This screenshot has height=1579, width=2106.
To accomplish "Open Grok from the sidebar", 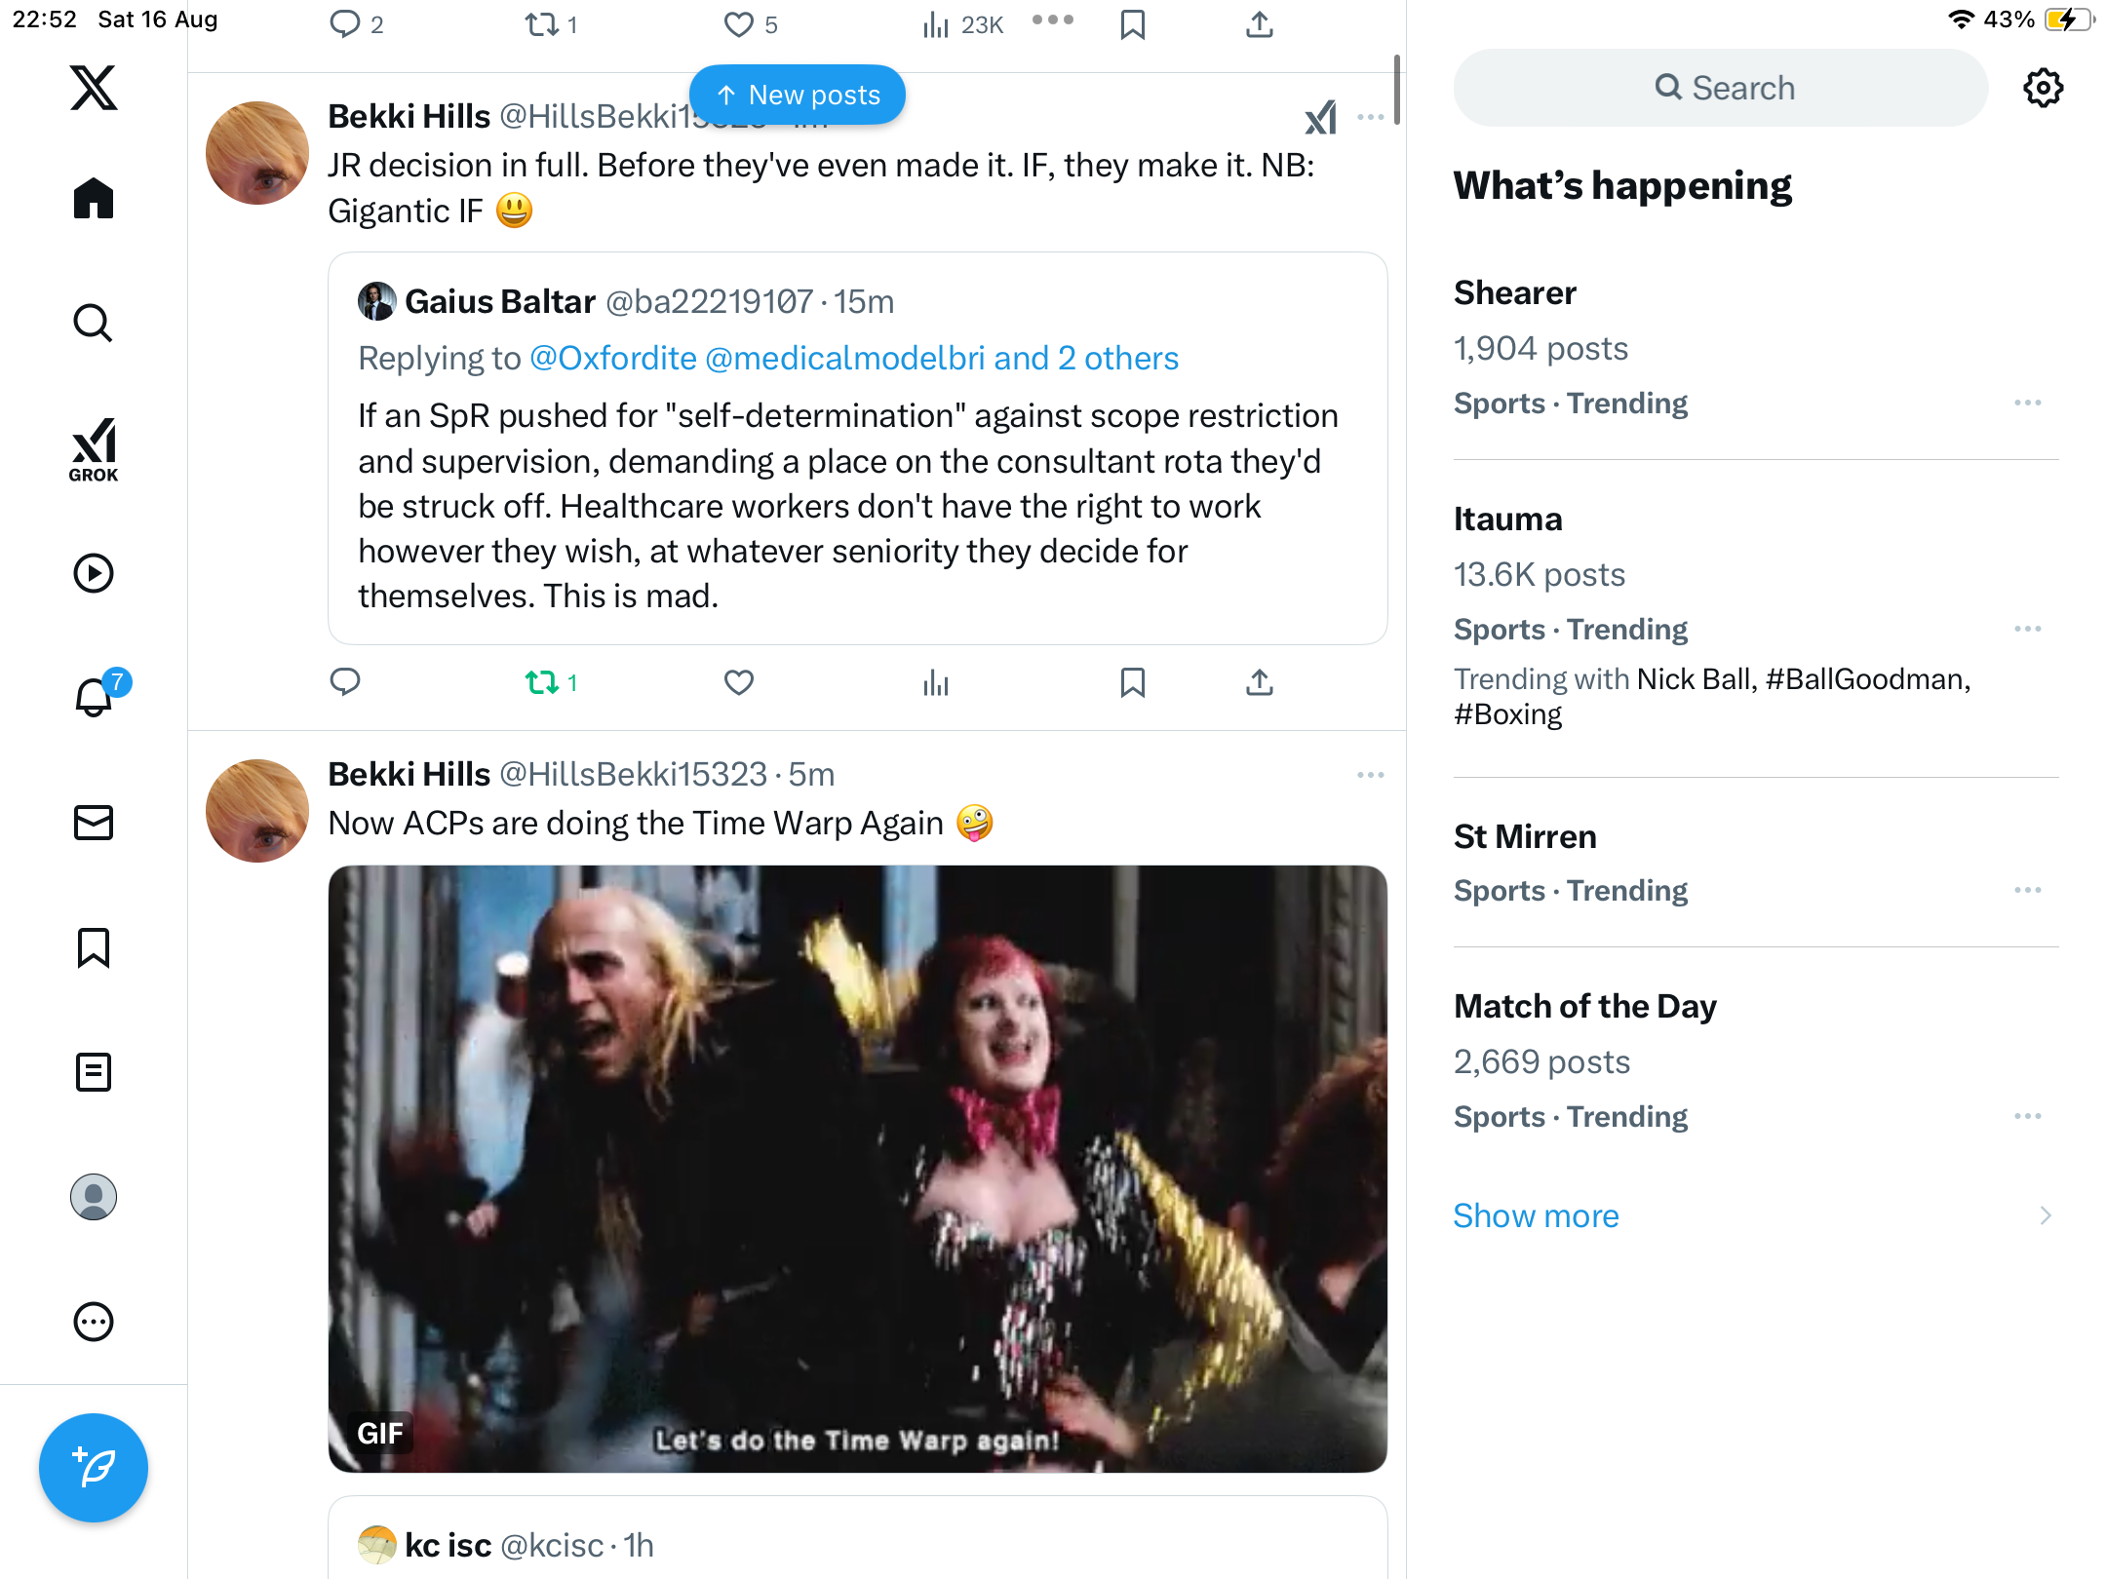I will coord(94,449).
